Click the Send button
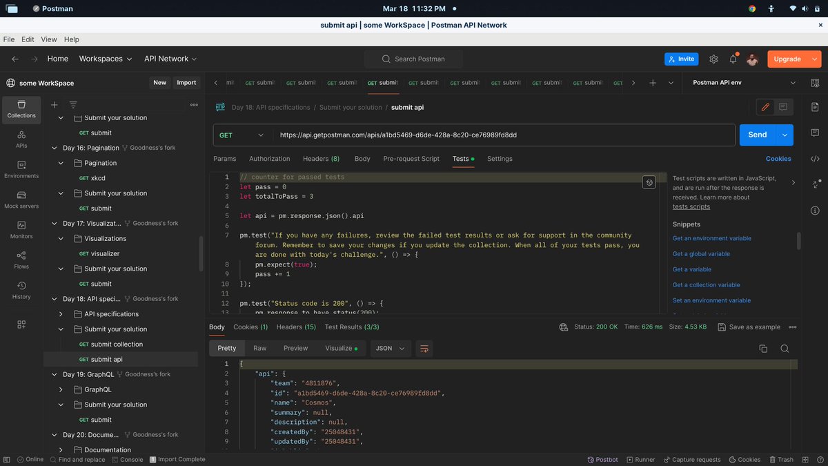The height and width of the screenshot is (466, 828). (758, 135)
